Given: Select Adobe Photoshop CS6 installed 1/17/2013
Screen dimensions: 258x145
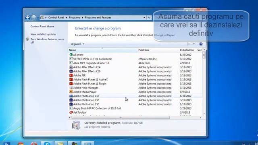Looking at the screenshot, I should 86,104.
